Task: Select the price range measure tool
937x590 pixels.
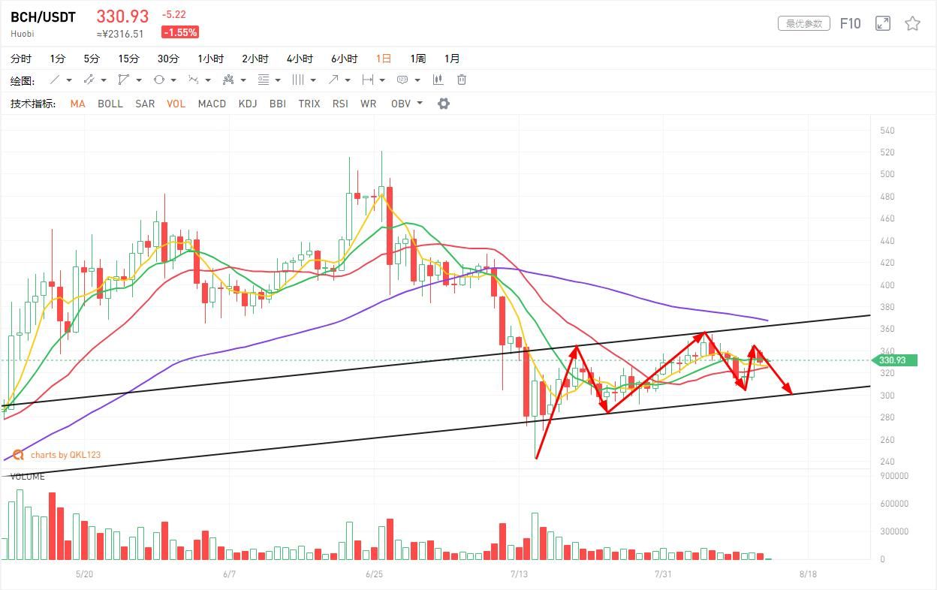Action: point(367,80)
